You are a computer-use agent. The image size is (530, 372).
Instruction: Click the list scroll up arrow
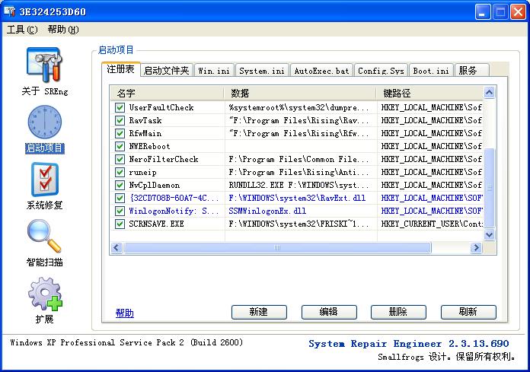point(489,93)
